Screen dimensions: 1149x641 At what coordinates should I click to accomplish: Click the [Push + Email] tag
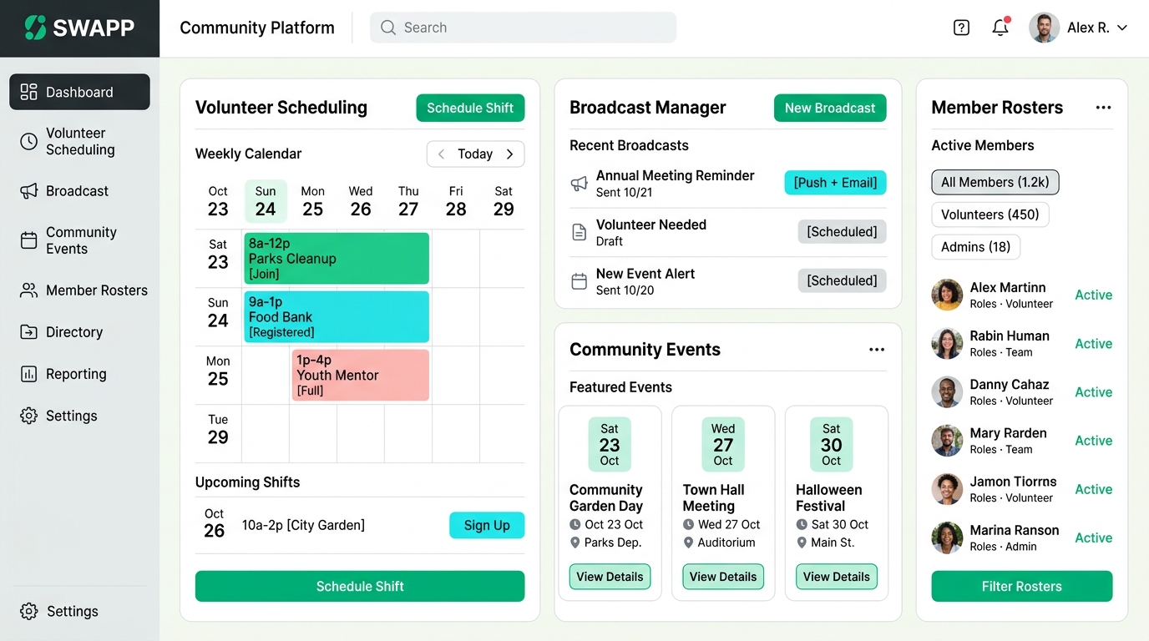[835, 183]
